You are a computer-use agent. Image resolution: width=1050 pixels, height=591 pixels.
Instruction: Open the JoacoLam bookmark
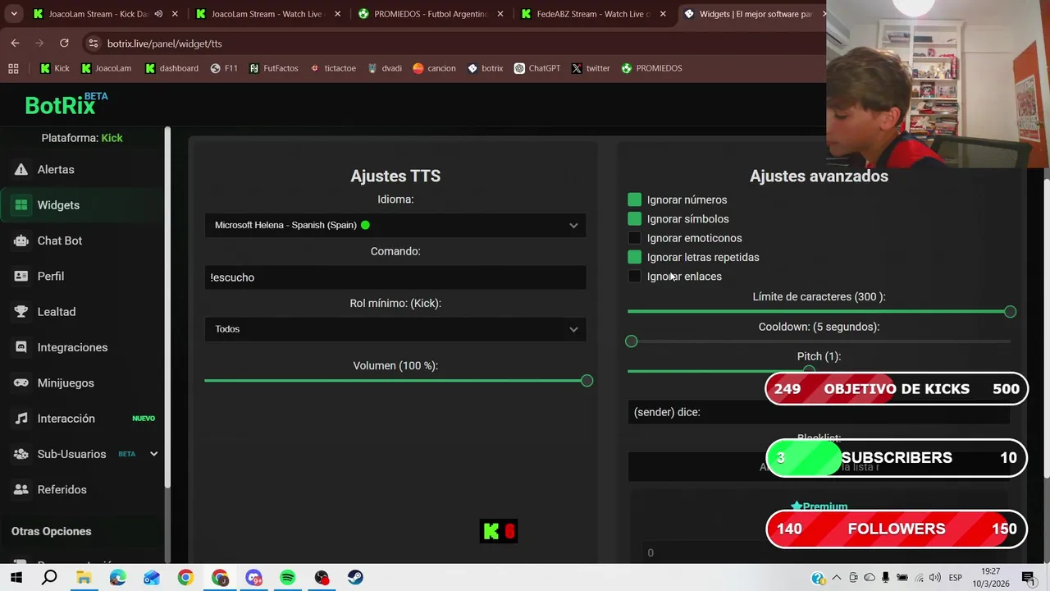point(106,68)
